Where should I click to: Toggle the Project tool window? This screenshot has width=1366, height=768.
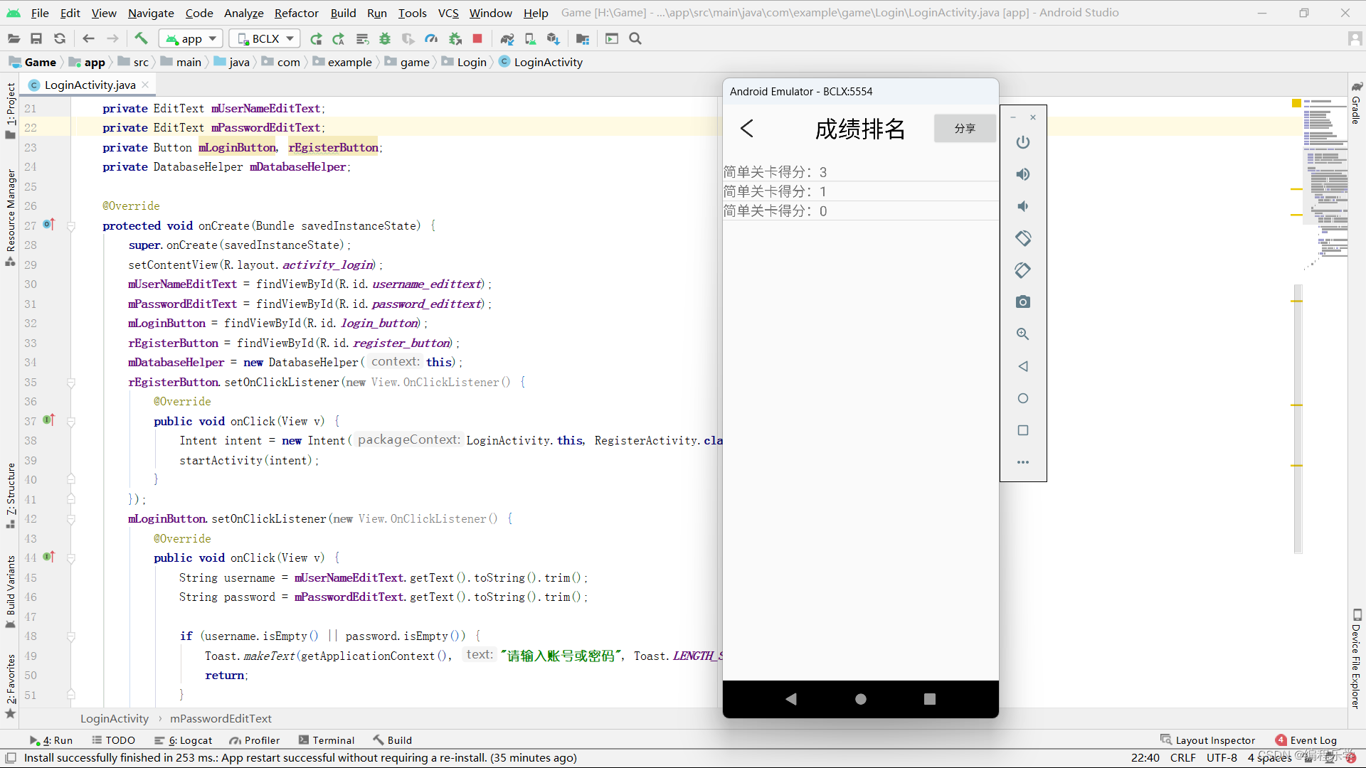click(x=11, y=110)
